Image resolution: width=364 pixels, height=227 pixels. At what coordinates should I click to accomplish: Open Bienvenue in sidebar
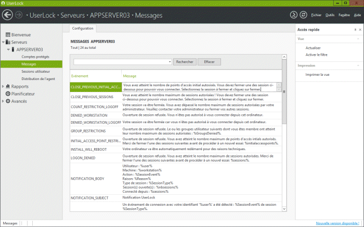[x=21, y=35]
